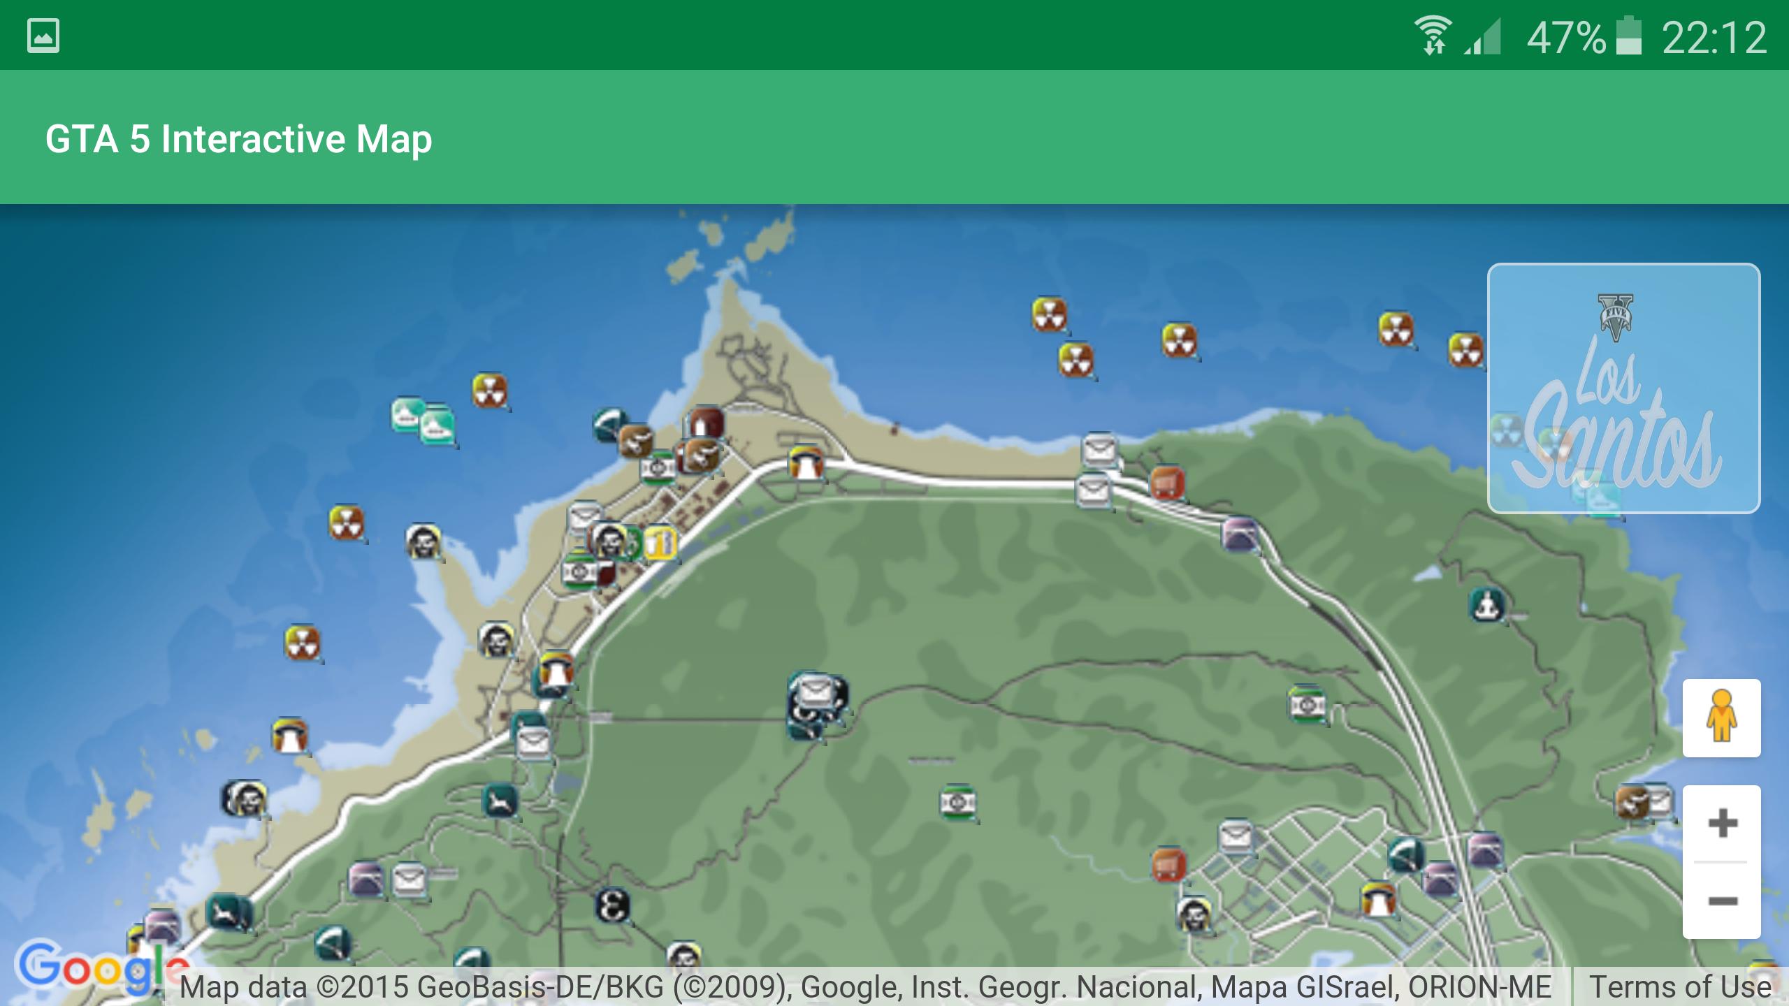Image resolution: width=1789 pixels, height=1006 pixels.
Task: Select nuclear waste marker nearest Los Santos logo
Action: [1465, 350]
